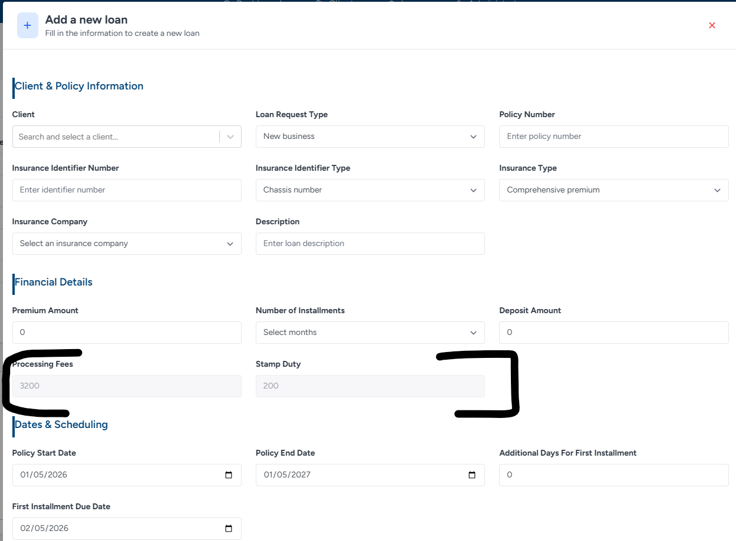Click the disabled Processing Fees field
Viewport: 736px width, 541px height.
click(126, 386)
